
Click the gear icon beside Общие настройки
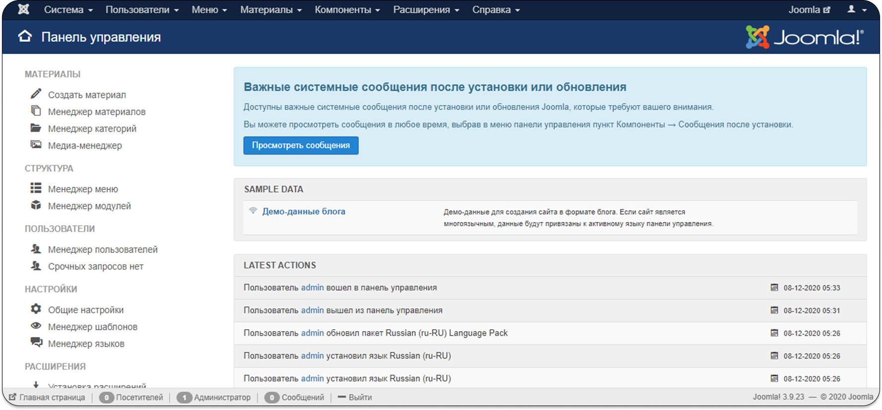(36, 309)
